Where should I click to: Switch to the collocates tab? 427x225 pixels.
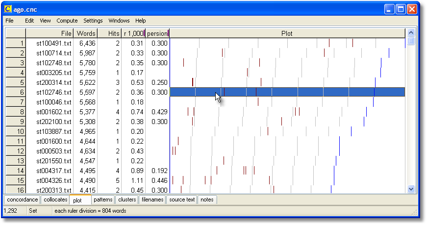pos(55,200)
